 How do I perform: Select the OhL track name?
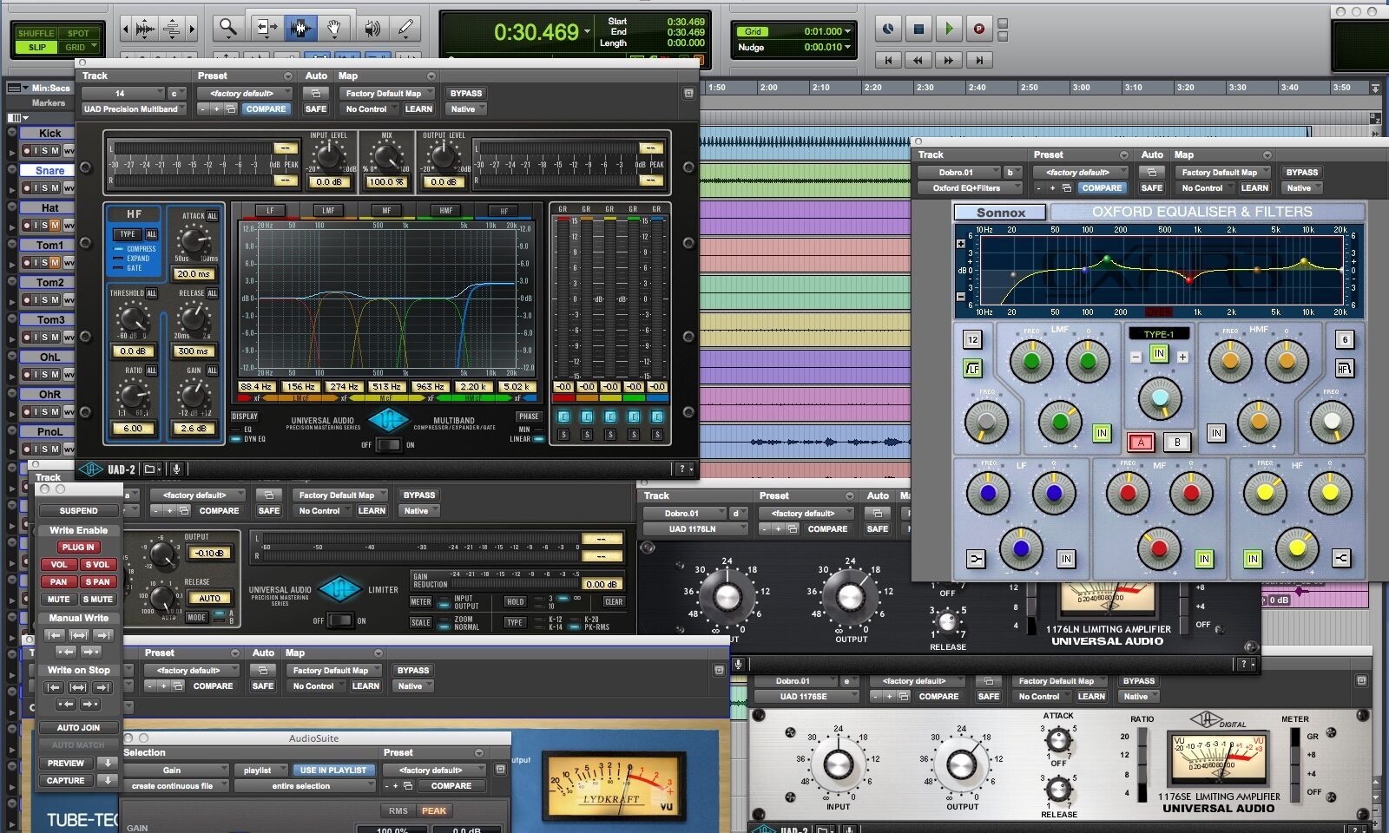[49, 357]
